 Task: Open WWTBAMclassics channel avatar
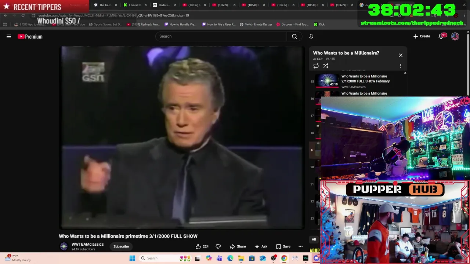(64, 246)
